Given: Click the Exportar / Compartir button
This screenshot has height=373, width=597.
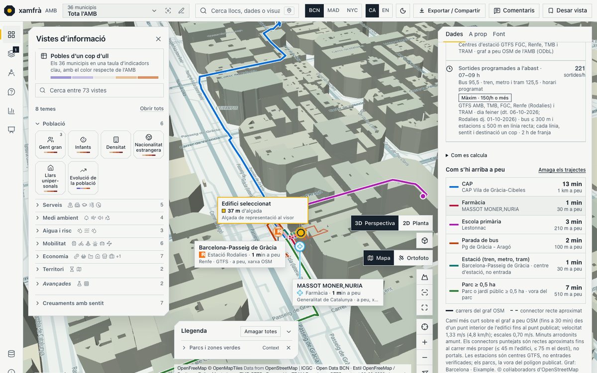Looking at the screenshot, I should (x=450, y=10).
